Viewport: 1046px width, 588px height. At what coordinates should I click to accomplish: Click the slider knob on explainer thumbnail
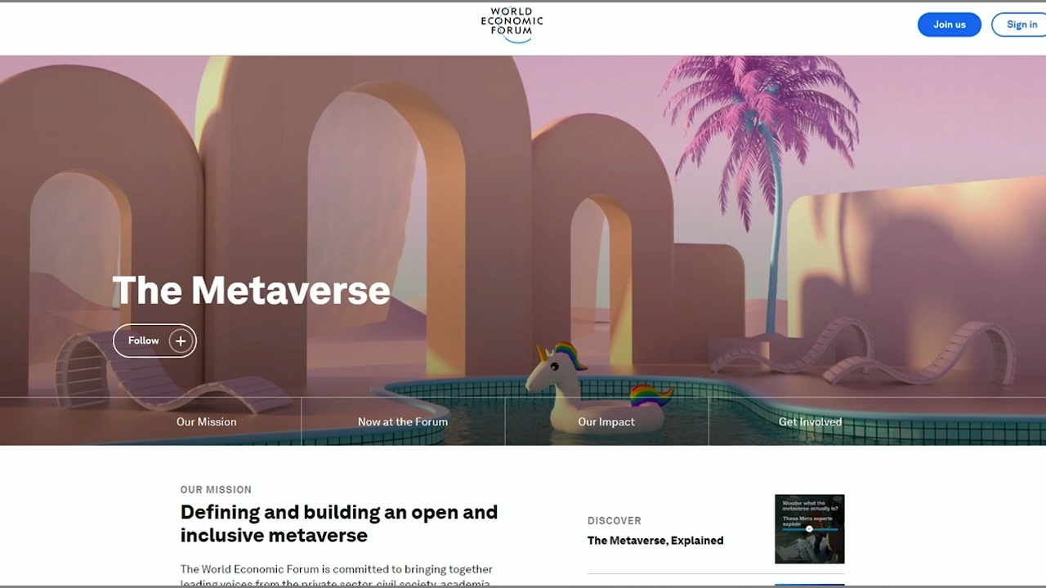click(x=809, y=529)
